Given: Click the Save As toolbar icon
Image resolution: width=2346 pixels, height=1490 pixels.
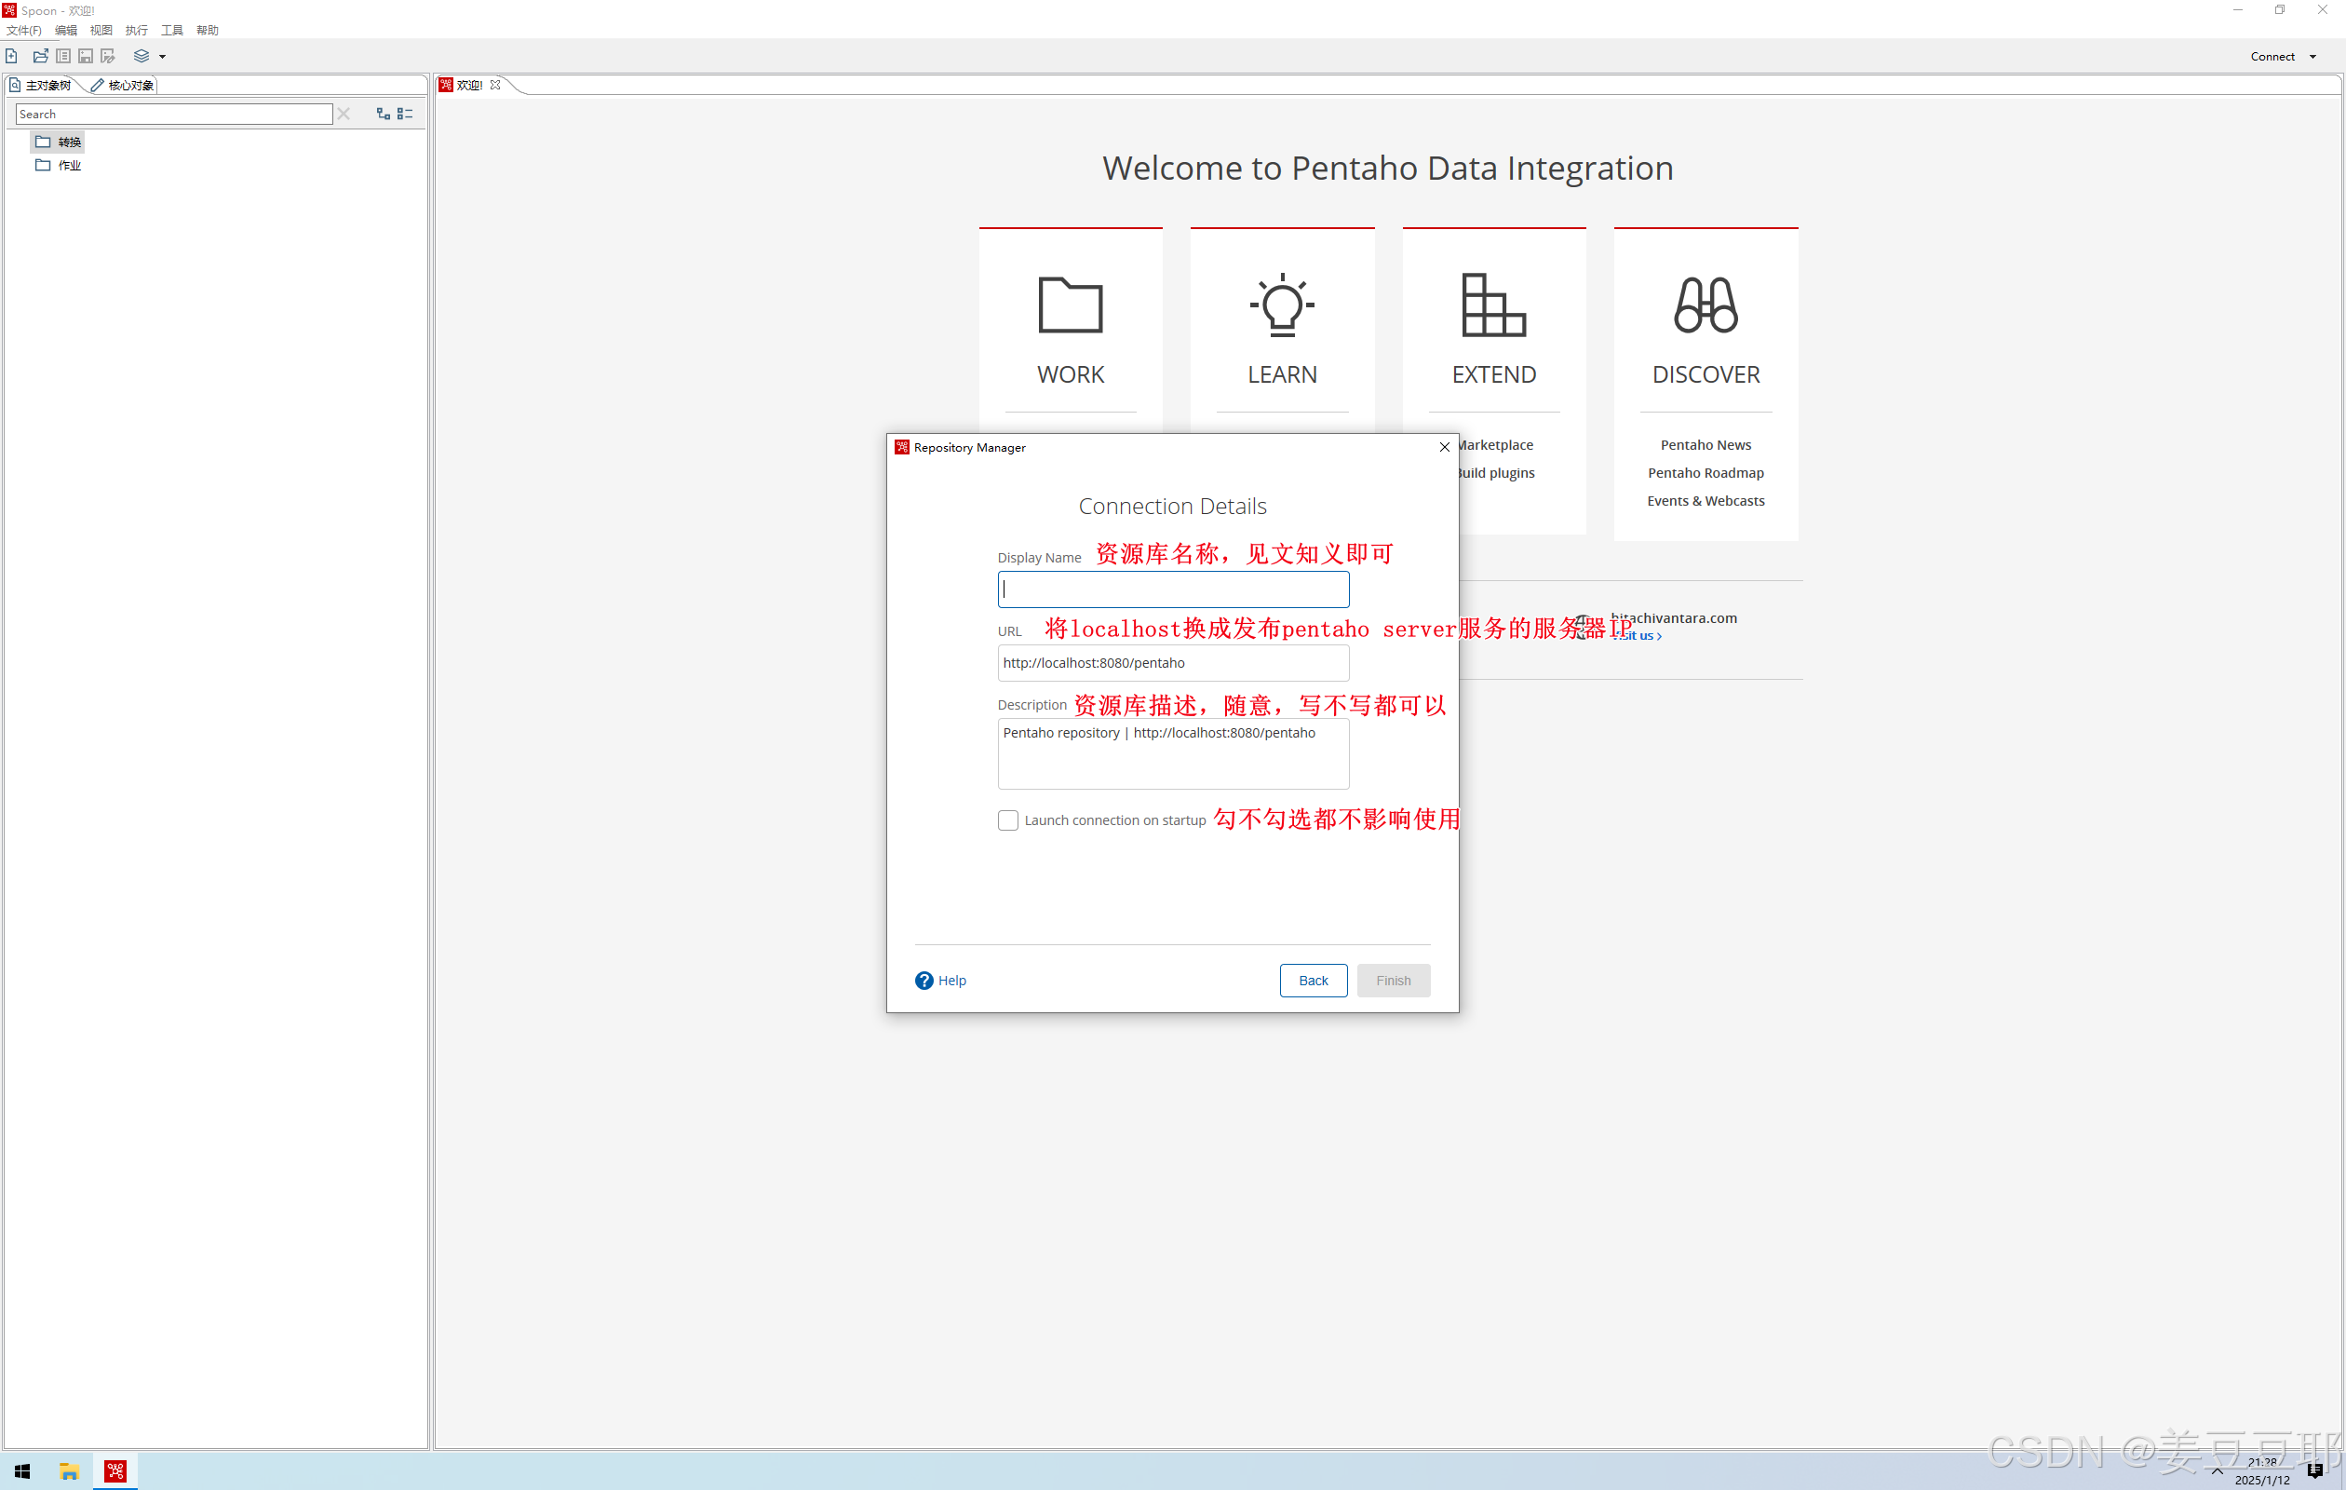Looking at the screenshot, I should pyautogui.click(x=108, y=57).
